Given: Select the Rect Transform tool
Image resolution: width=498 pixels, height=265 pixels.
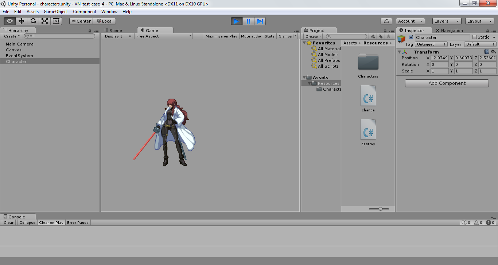Looking at the screenshot, I should pos(56,21).
